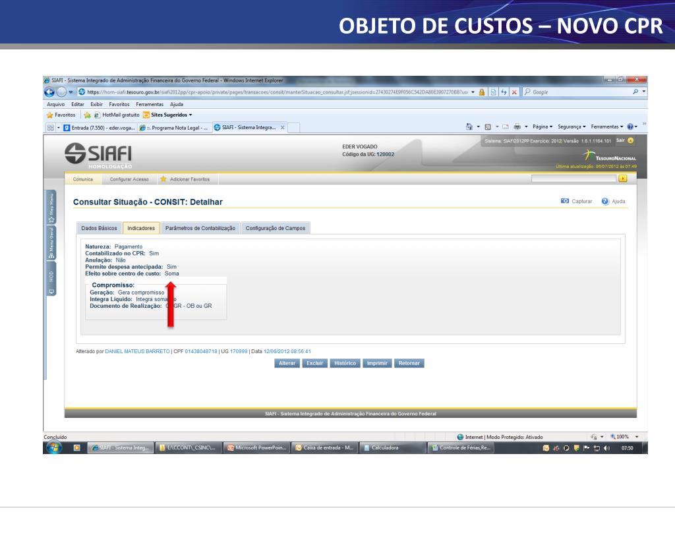Click the search magnifier icon at Google box
675x545 pixels.
click(x=635, y=92)
